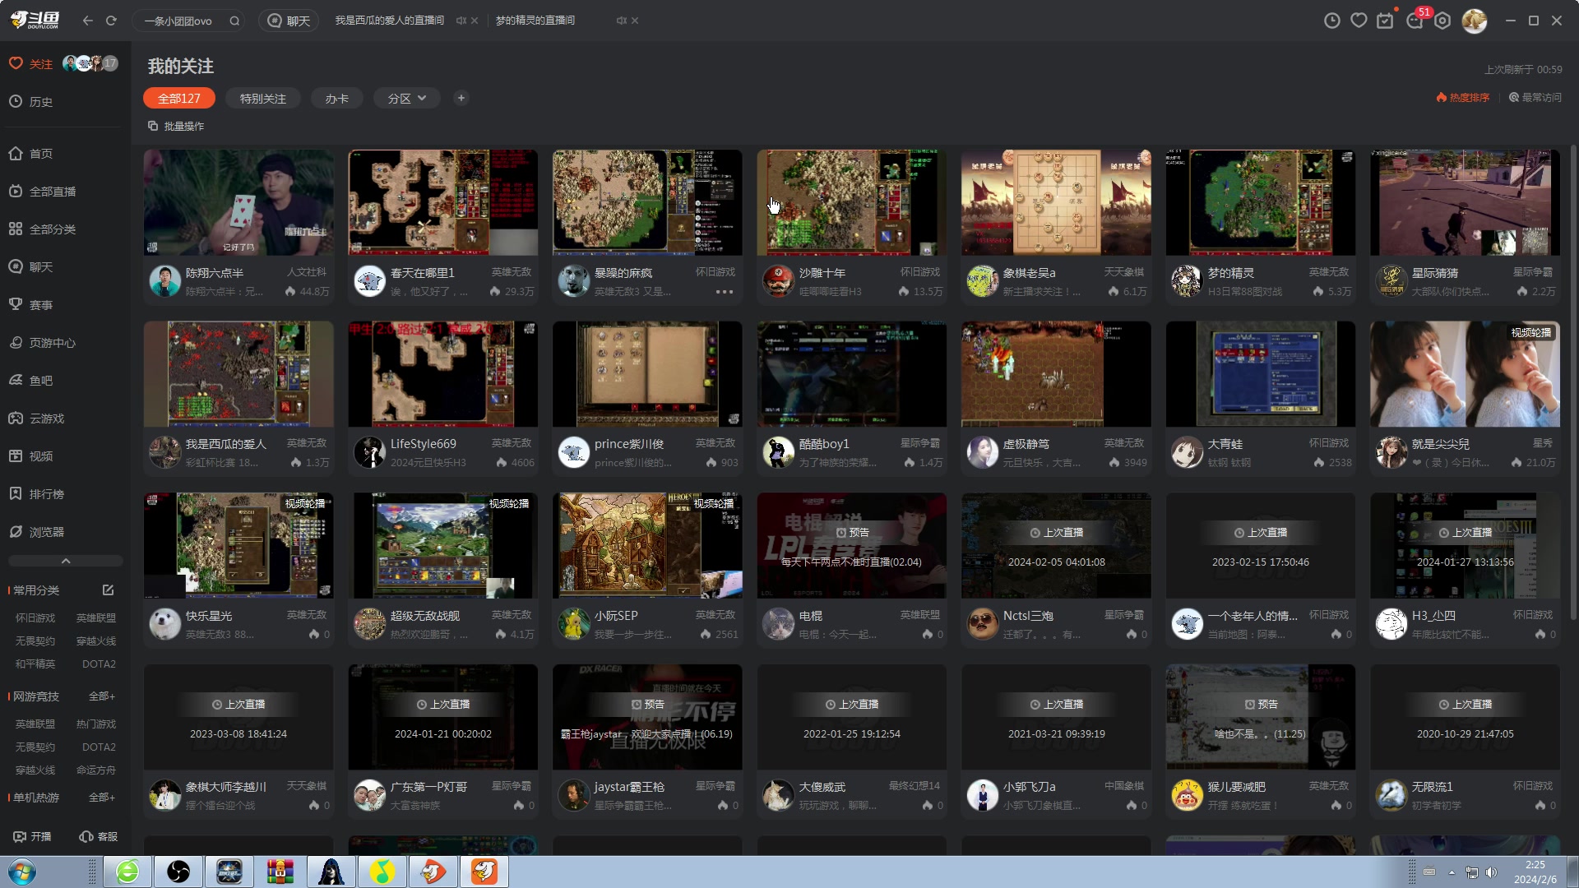Open watch history clock icon in top bar

(x=1332, y=21)
